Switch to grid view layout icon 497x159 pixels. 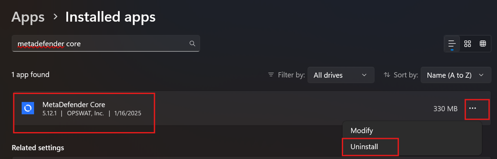tap(467, 44)
